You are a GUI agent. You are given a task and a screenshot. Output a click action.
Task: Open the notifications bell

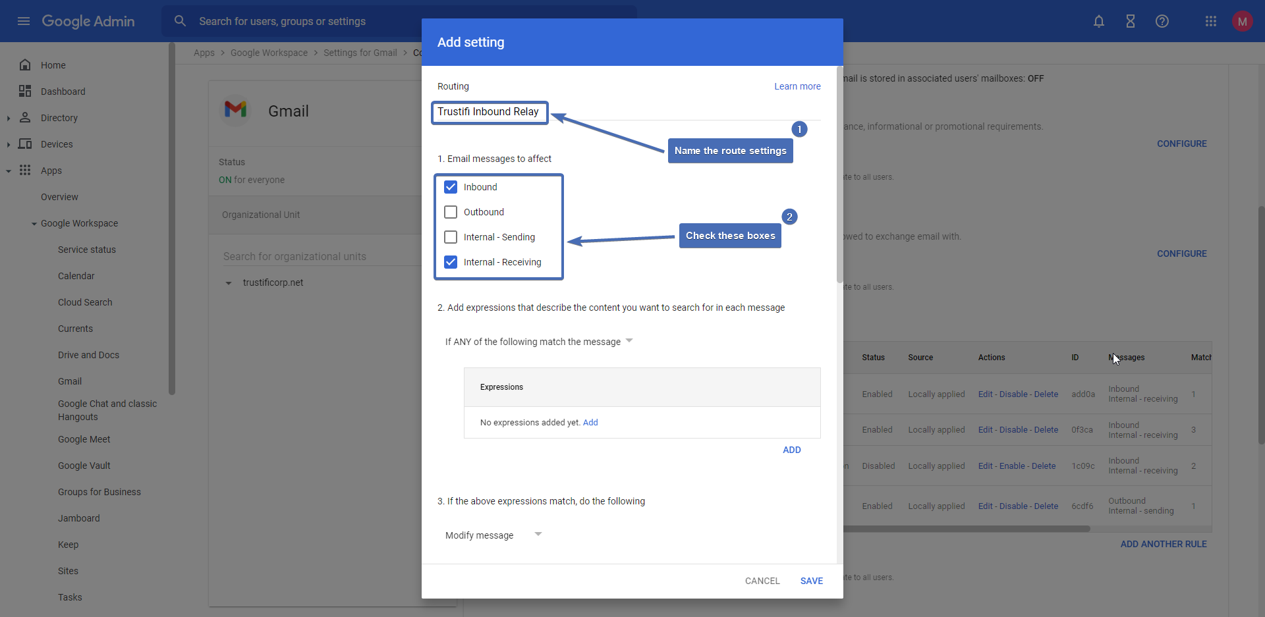pyautogui.click(x=1099, y=21)
